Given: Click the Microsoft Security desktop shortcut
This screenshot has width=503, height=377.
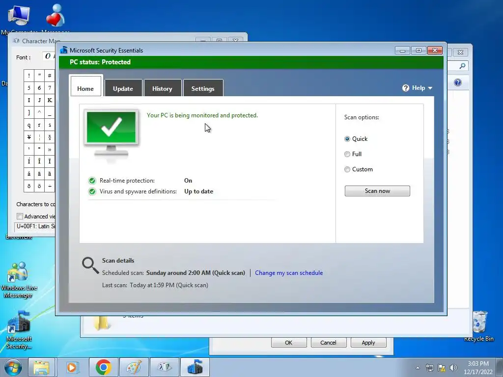Looking at the screenshot, I should pyautogui.click(x=19, y=330).
